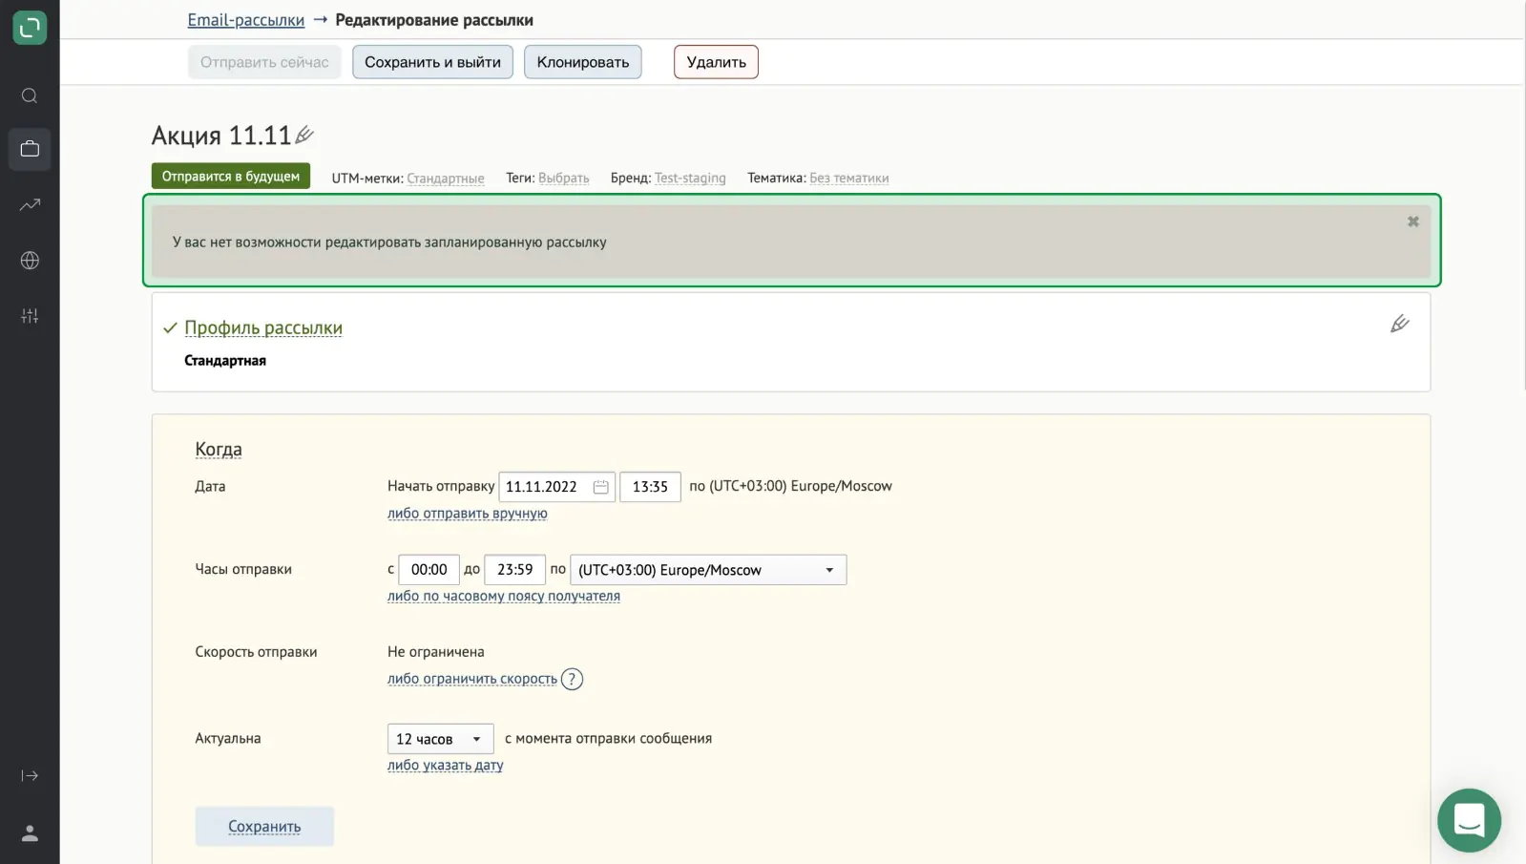1526x864 pixels.
Task: Expand the sidebar with arrow icon
Action: coord(30,775)
